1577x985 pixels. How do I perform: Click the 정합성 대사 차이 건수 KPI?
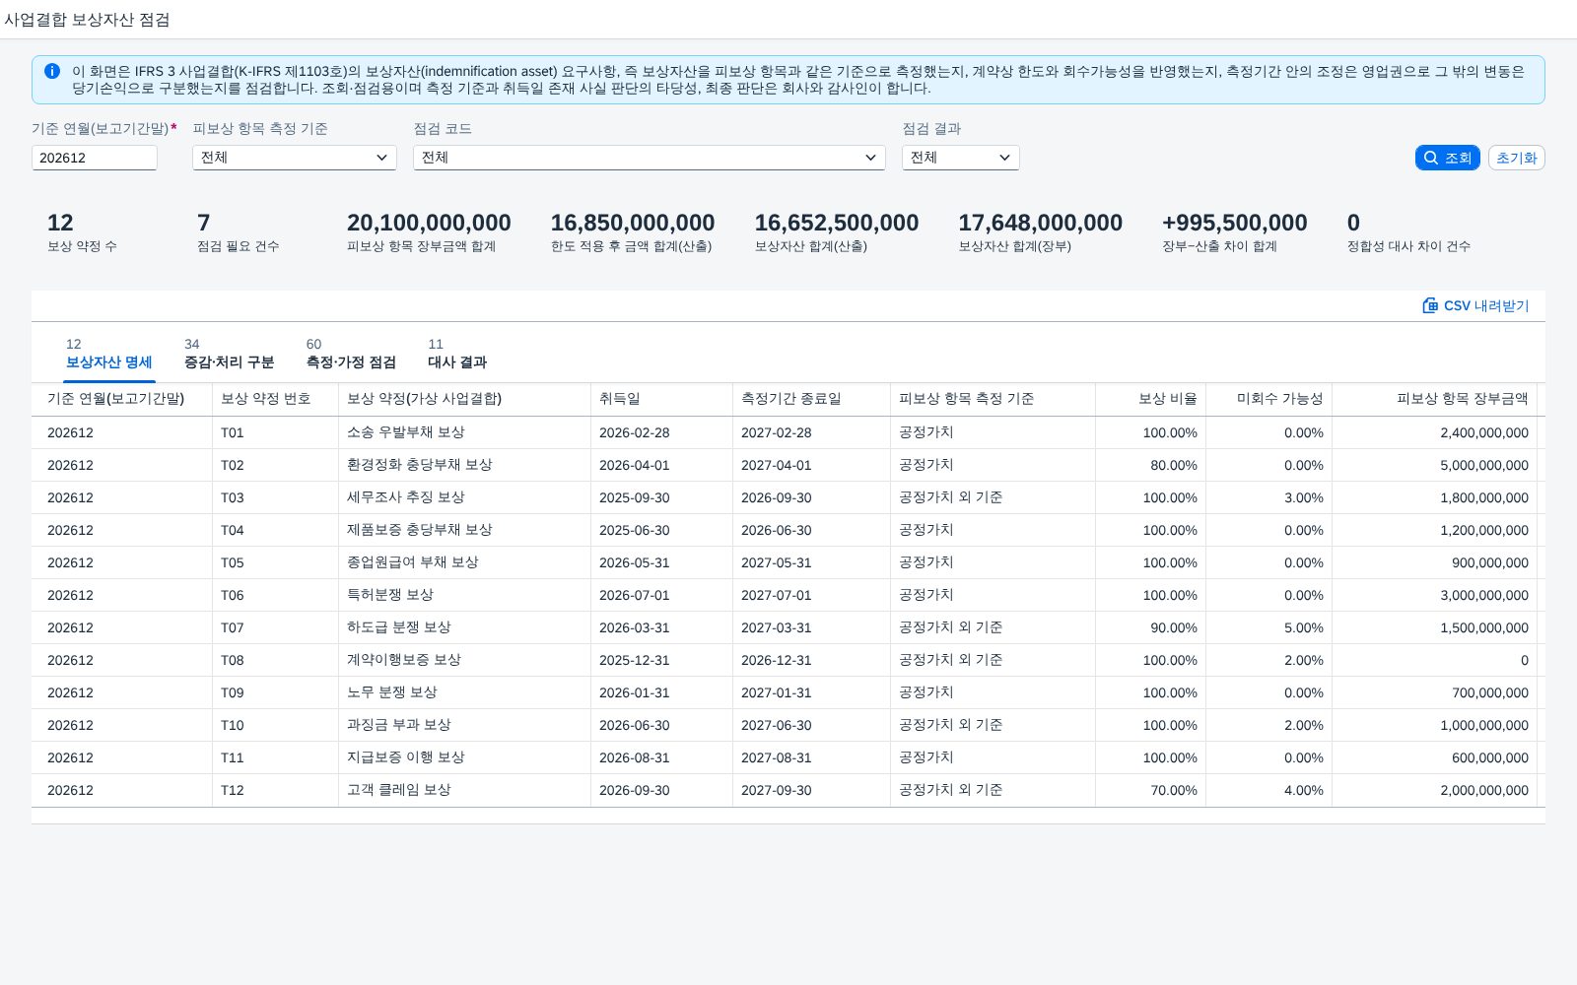pos(1408,232)
